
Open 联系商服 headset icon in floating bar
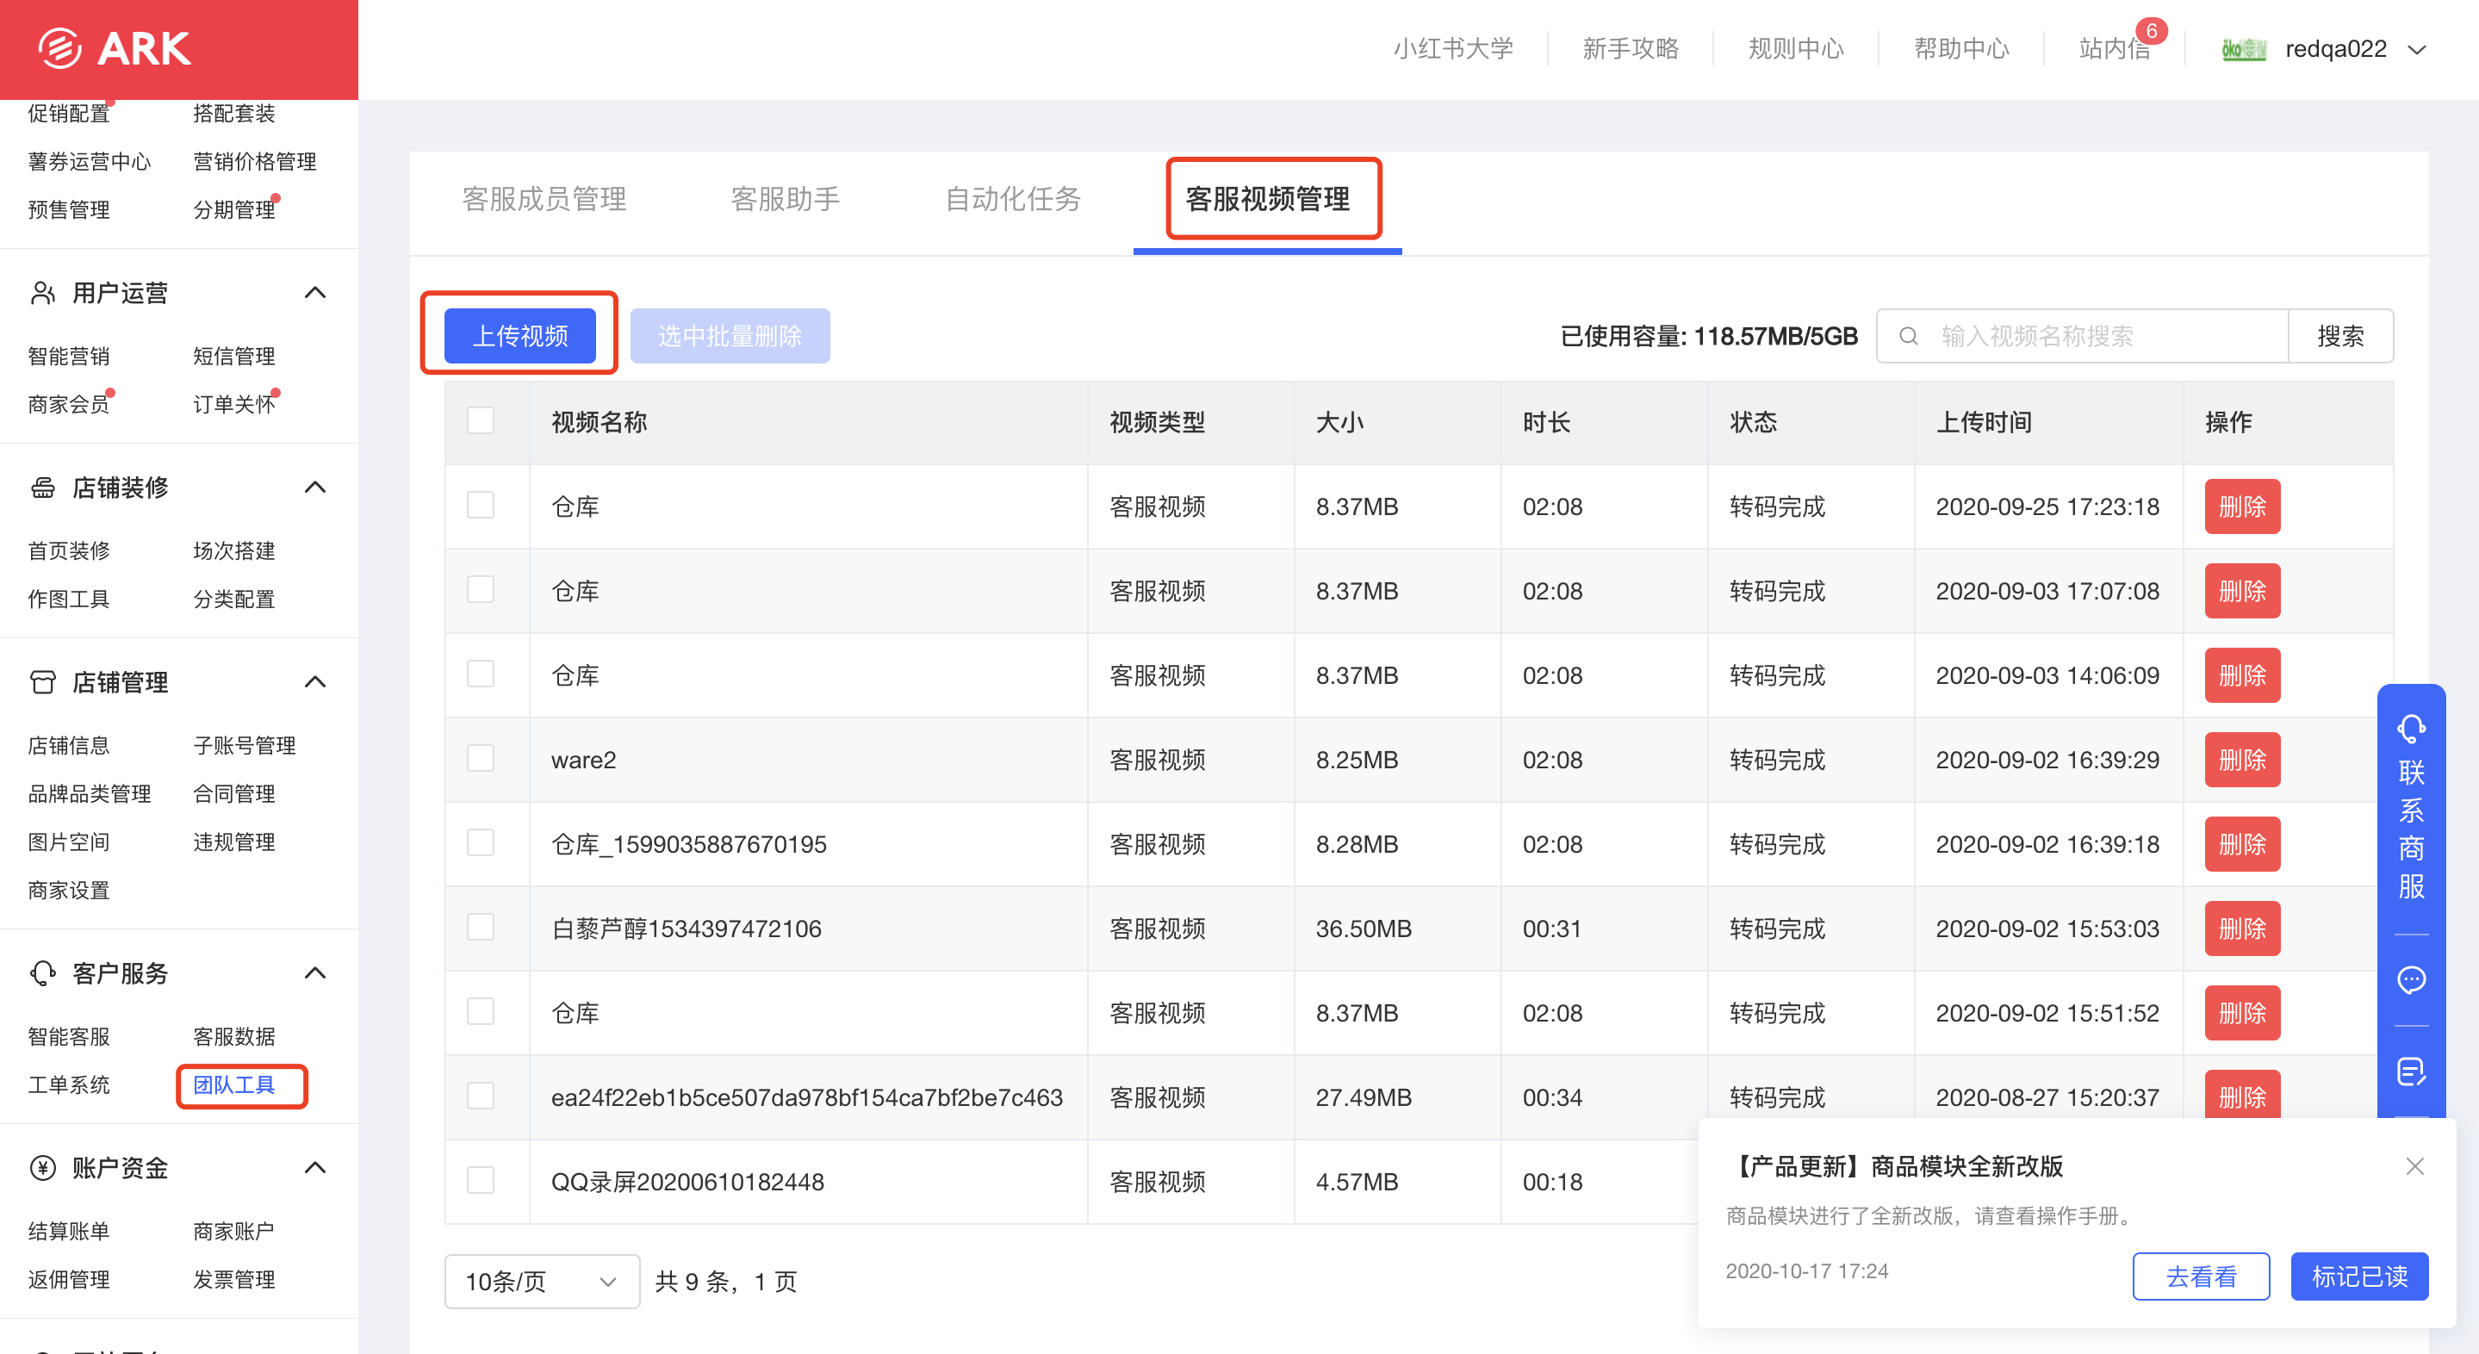2411,729
